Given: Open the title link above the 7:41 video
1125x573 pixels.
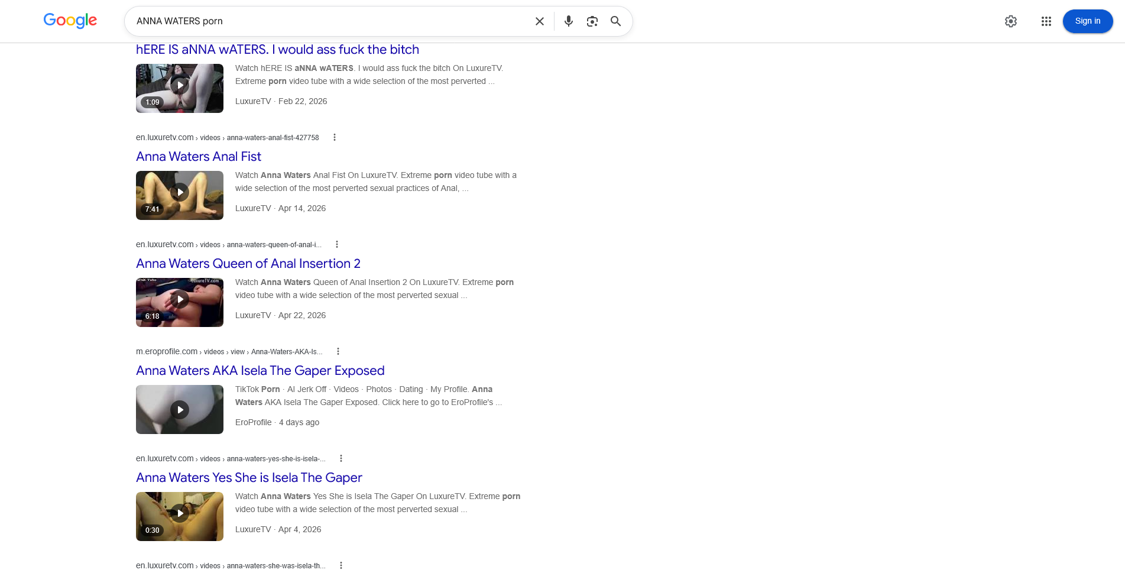Looking at the screenshot, I should coord(199,157).
